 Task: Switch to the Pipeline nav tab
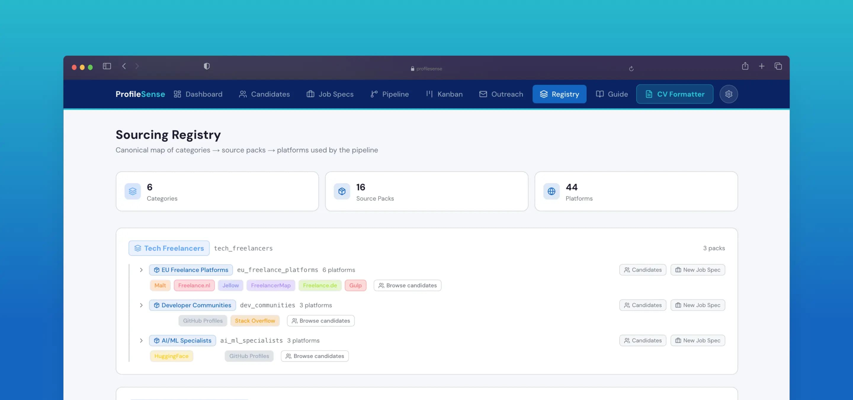click(389, 94)
